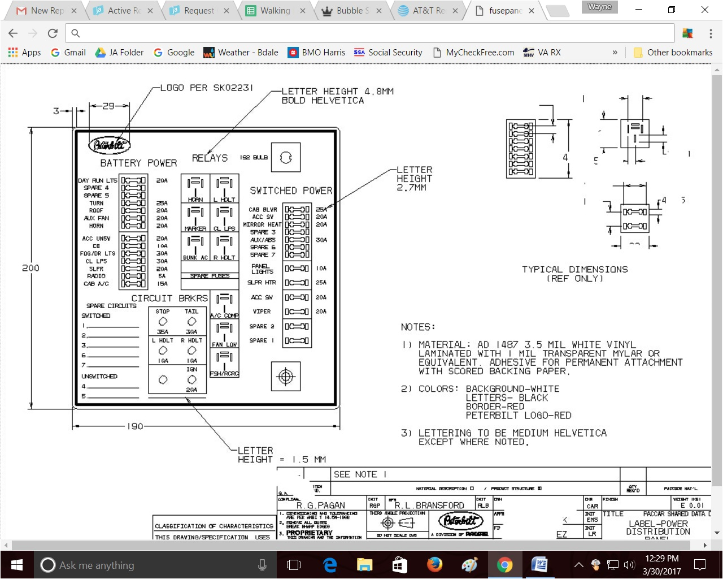Screen dimensions: 723x579
Task: Open the Social Security bookmark
Action: click(388, 53)
